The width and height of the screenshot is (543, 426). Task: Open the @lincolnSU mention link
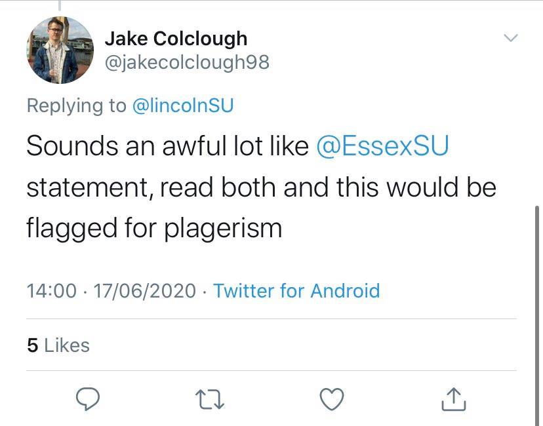pos(183,106)
